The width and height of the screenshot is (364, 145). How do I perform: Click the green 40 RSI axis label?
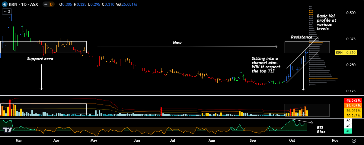[348, 131]
